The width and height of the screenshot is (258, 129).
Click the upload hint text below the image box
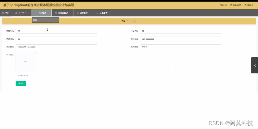tap(22, 76)
